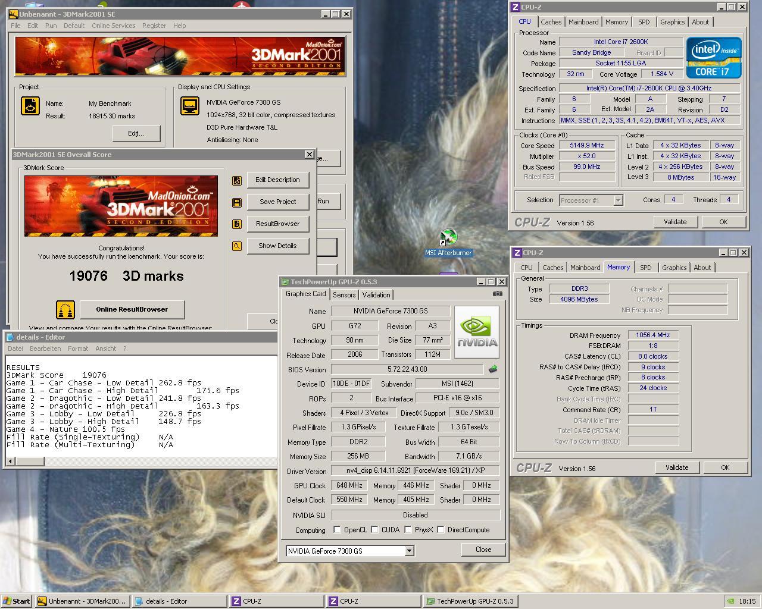The width and height of the screenshot is (762, 609).
Task: Click the Show Details button
Action: (277, 246)
